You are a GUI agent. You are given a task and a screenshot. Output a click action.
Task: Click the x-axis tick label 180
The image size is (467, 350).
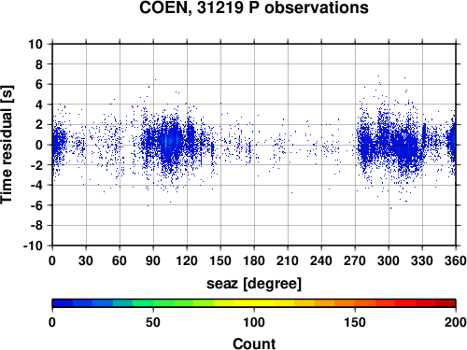click(x=254, y=260)
